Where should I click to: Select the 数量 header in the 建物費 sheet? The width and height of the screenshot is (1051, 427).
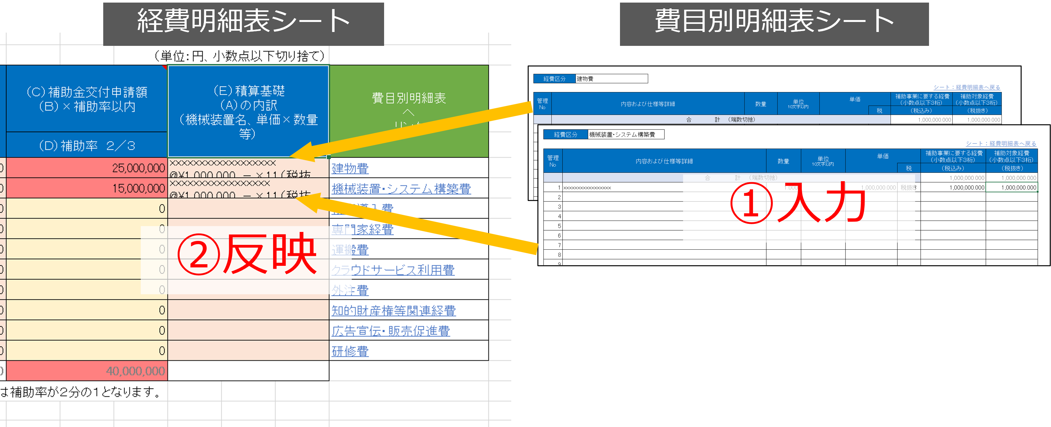point(760,104)
